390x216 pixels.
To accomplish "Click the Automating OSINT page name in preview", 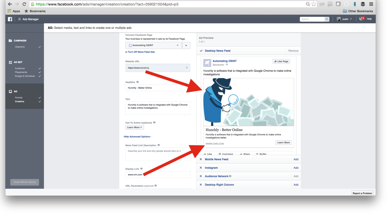I will 225,61.
